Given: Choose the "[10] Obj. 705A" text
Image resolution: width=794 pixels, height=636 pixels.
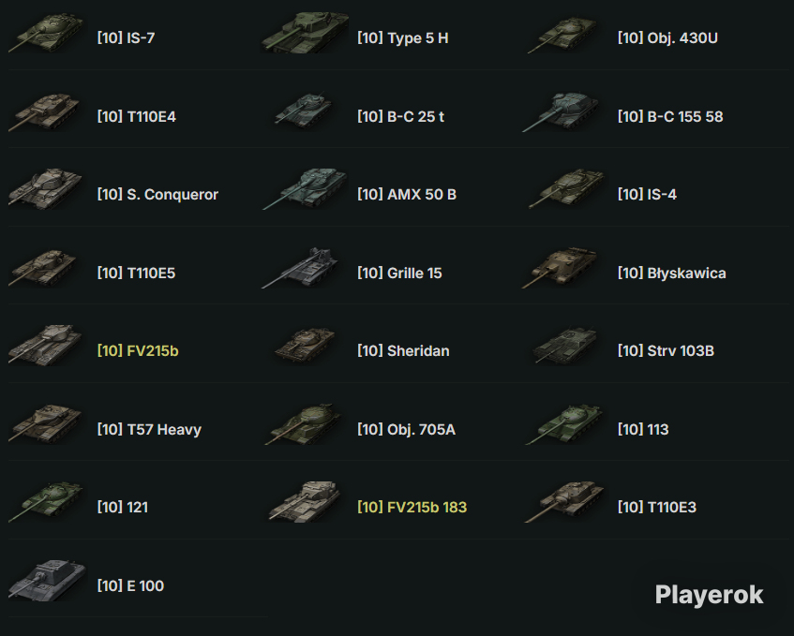Looking at the screenshot, I should click(406, 430).
